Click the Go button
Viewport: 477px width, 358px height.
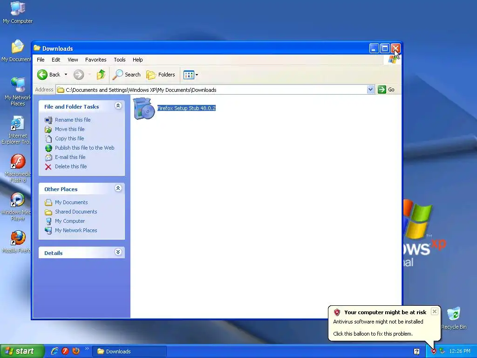point(386,89)
